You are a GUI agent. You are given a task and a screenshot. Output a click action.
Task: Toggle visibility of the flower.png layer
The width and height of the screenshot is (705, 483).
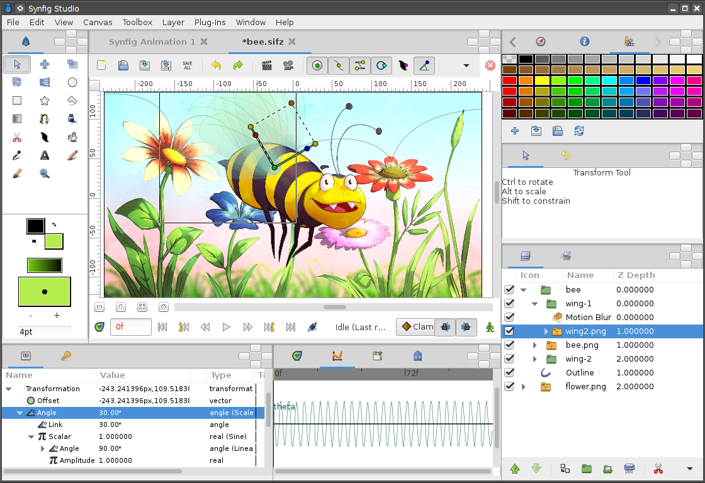point(509,386)
